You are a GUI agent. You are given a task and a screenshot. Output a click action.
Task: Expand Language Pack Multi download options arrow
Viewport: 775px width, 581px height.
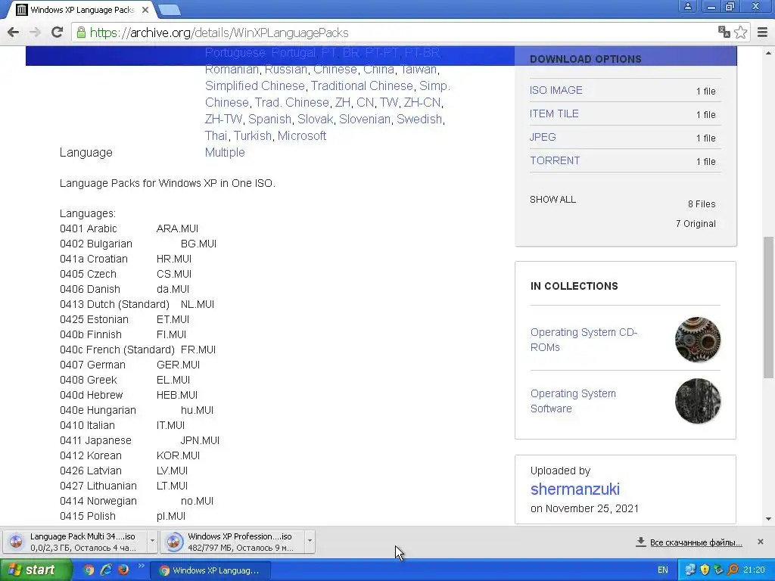point(152,541)
